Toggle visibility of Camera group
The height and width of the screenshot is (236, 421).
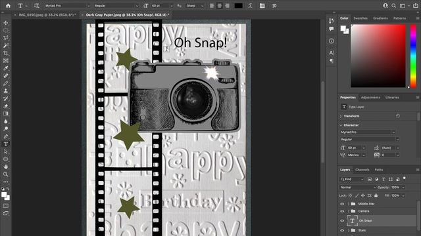click(342, 211)
